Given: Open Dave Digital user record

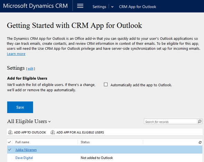Looking at the screenshot, I should [24, 158].
